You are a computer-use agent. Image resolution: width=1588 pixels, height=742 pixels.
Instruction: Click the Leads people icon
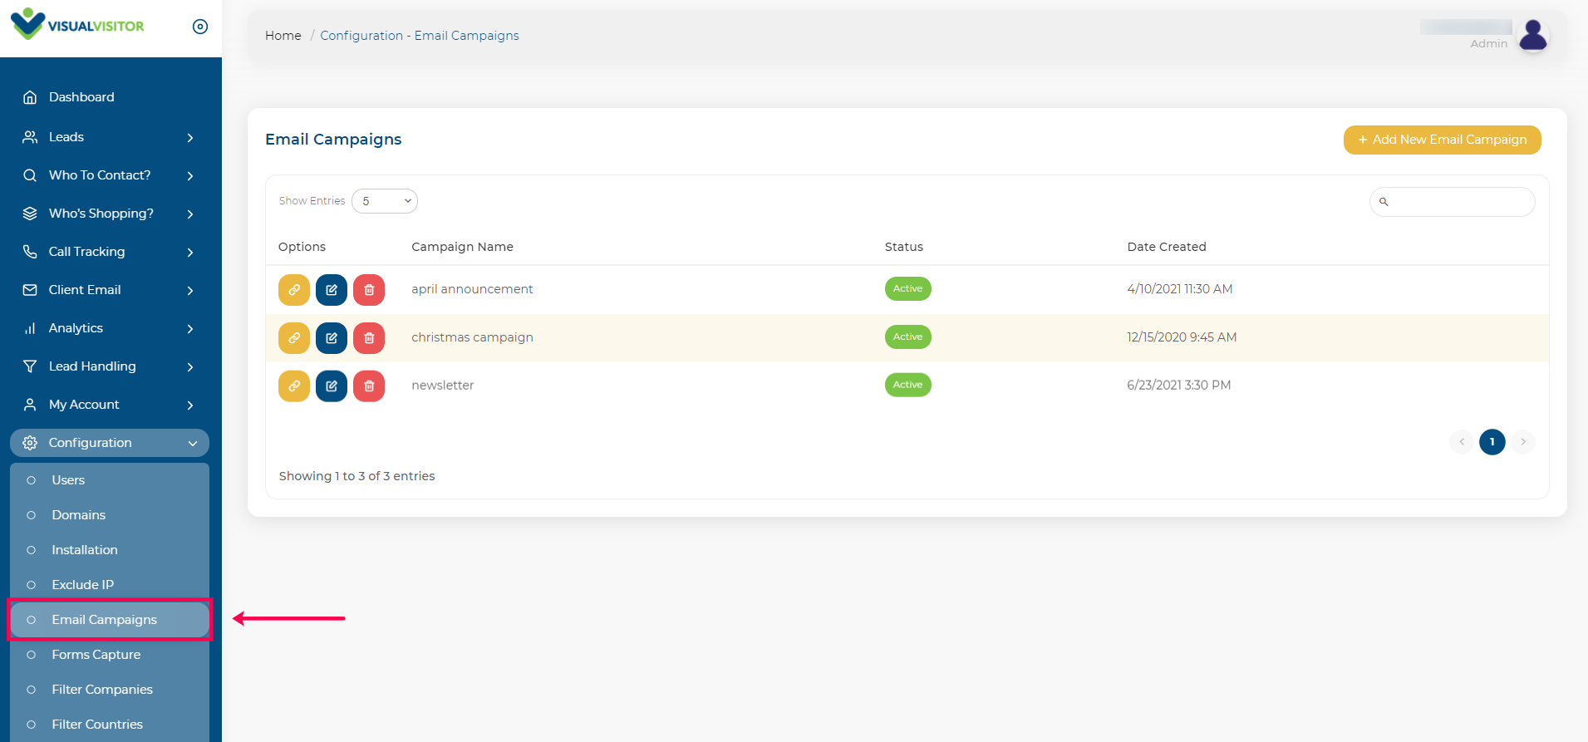(30, 137)
